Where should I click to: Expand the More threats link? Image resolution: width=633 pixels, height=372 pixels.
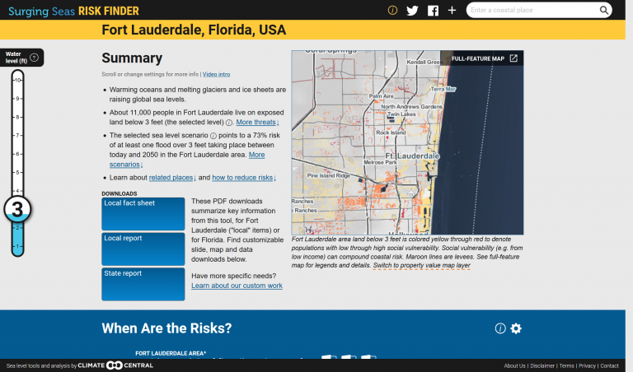(257, 122)
